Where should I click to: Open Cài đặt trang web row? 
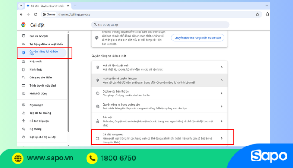[159, 138]
